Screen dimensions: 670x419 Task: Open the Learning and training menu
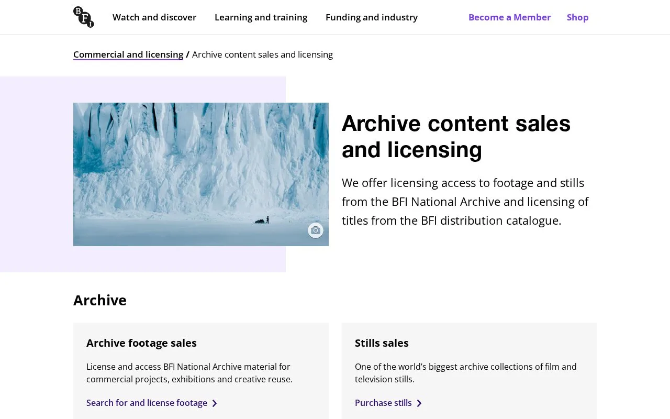coord(261,17)
